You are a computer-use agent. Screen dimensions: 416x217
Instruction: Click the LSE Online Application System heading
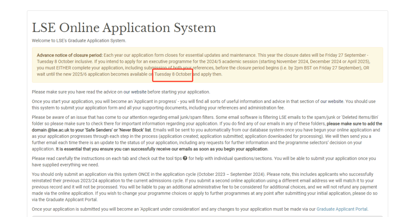point(124,28)
